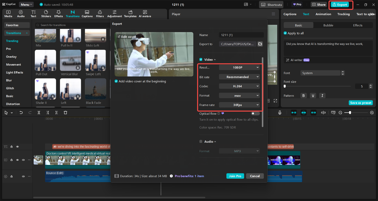This screenshot has height=201, width=378.
Task: Open the AI avatars panel
Action: coord(145,14)
